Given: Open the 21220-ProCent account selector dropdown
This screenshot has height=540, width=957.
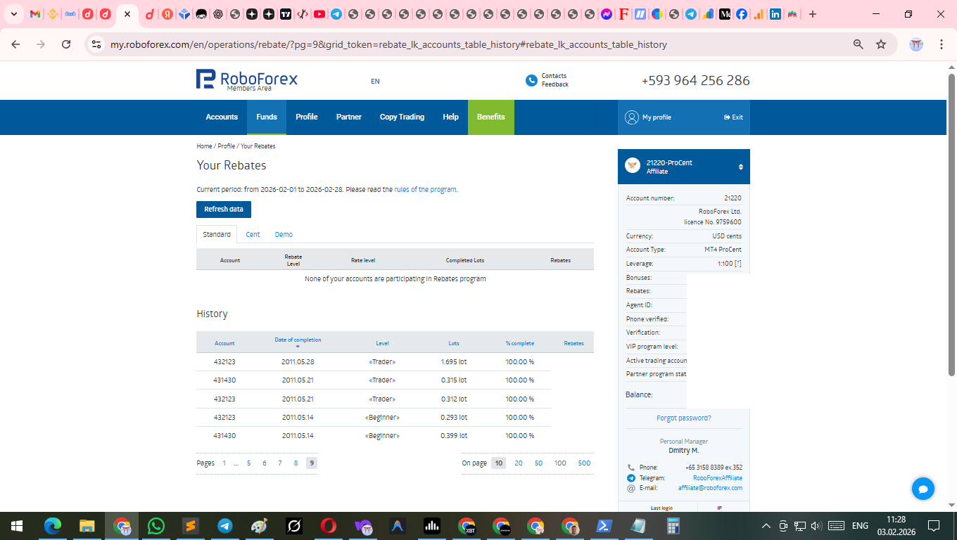Looking at the screenshot, I should 741,167.
